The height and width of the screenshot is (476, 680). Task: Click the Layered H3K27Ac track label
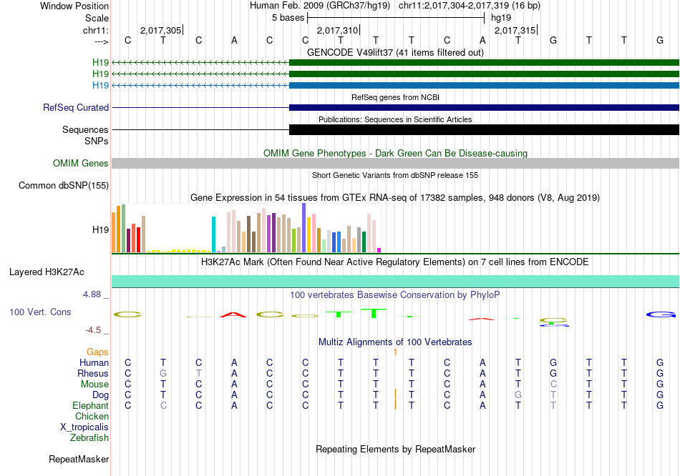click(47, 272)
